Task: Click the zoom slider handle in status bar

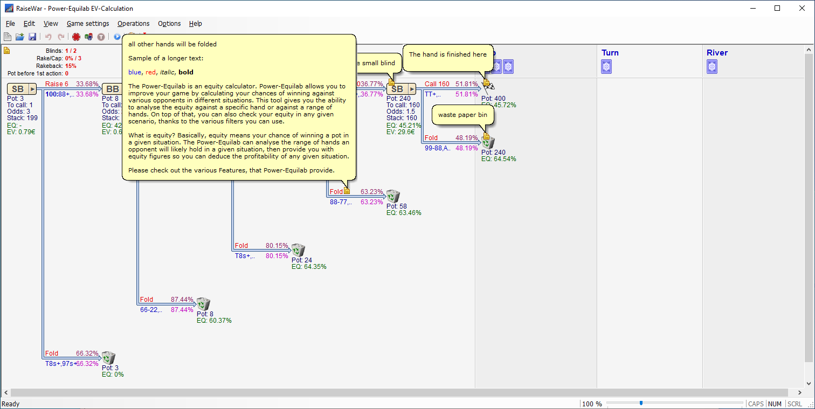Action: tap(641, 403)
